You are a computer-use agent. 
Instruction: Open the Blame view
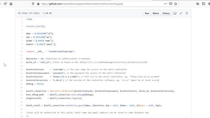point(156,13)
